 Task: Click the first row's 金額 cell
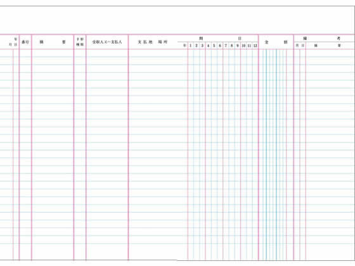point(276,53)
